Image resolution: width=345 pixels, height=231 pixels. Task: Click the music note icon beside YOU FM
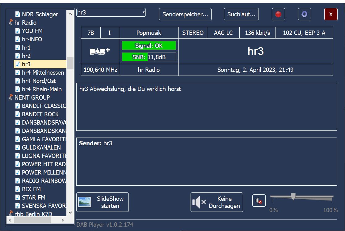18,31
